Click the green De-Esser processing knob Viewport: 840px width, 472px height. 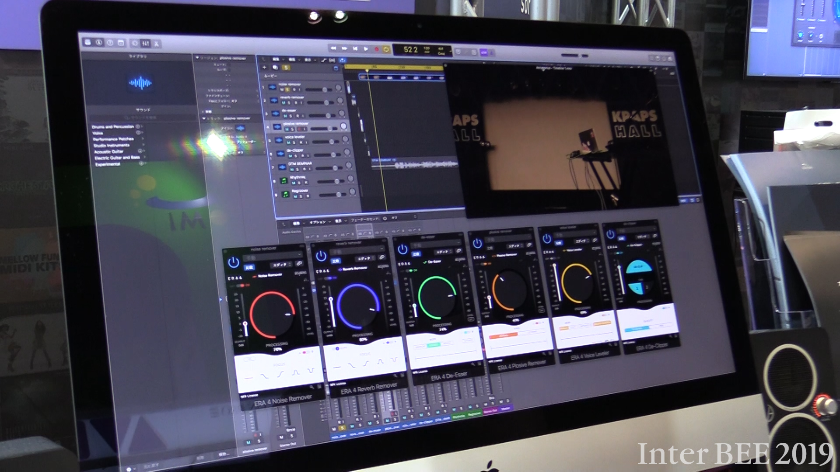click(x=437, y=297)
